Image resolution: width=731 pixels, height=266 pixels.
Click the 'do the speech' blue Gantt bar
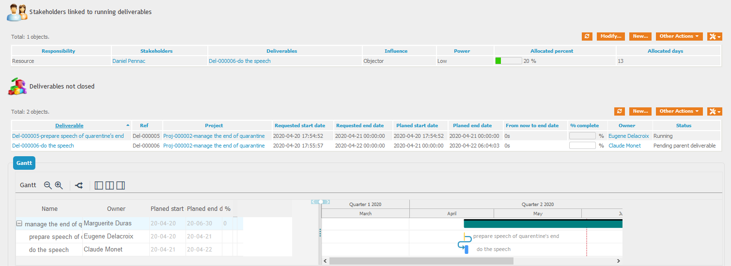(467, 250)
